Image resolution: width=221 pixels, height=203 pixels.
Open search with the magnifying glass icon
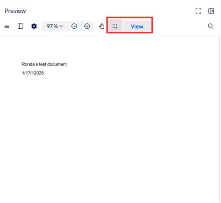tap(211, 26)
